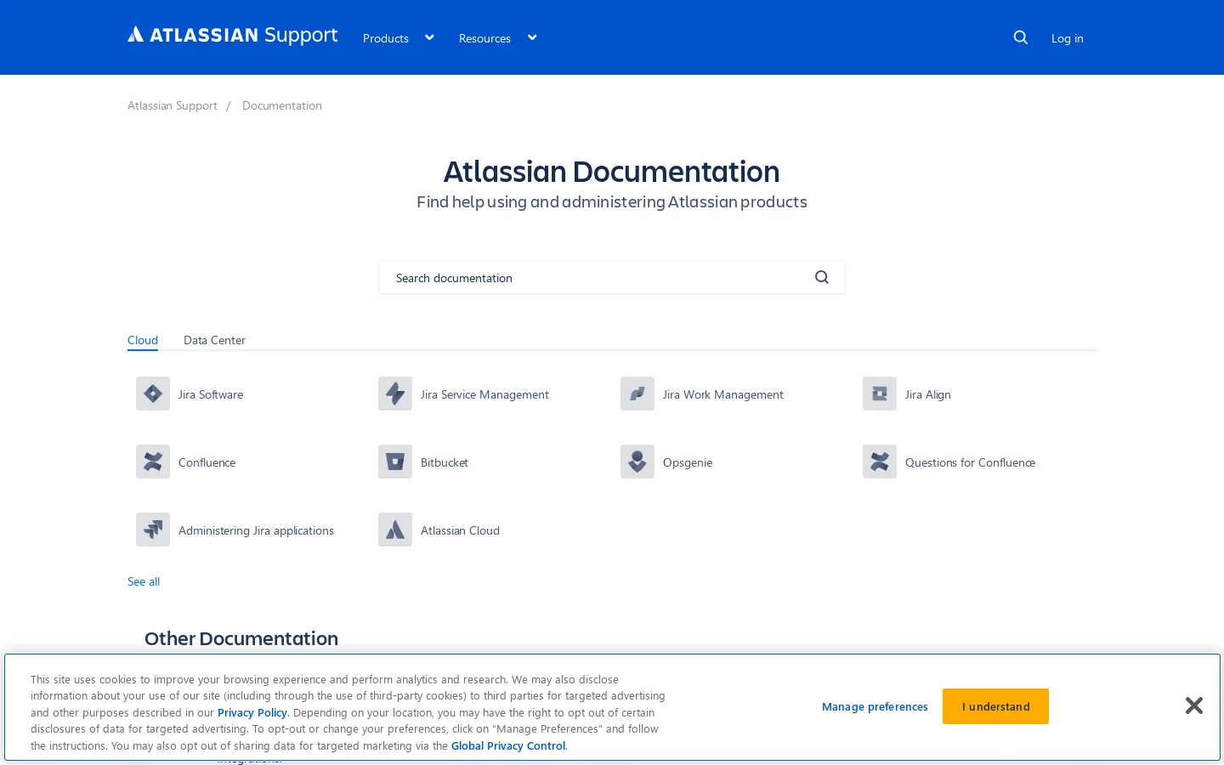Click the Documentation breadcrumb
The height and width of the screenshot is (765, 1224).
(282, 105)
